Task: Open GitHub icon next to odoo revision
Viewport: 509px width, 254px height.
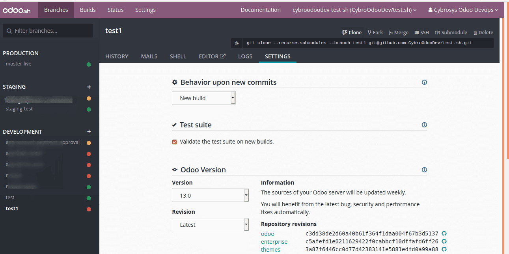Action: [x=444, y=233]
